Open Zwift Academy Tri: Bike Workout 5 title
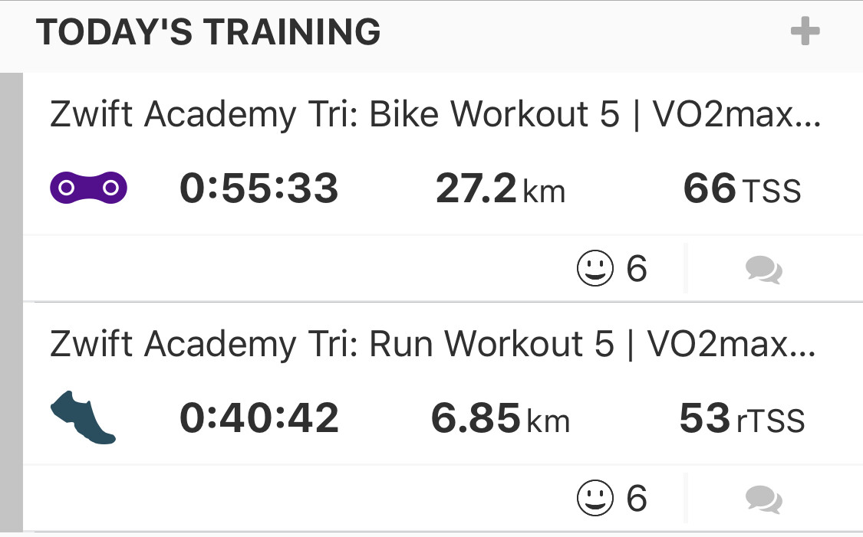The width and height of the screenshot is (863, 537). (434, 116)
